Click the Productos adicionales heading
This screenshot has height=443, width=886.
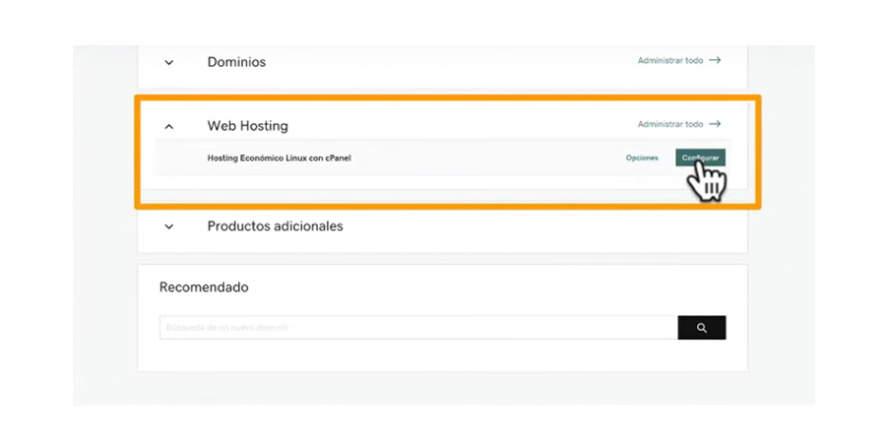[x=276, y=226]
